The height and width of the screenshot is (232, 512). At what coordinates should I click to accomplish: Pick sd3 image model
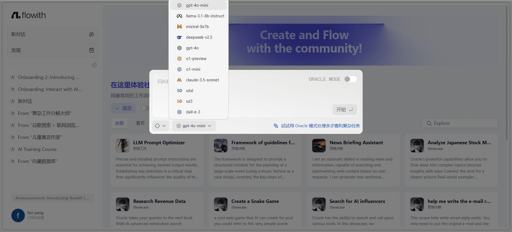click(x=198, y=101)
